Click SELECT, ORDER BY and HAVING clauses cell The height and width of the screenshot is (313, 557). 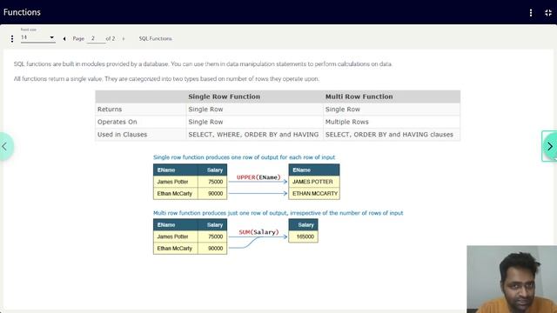click(x=392, y=135)
